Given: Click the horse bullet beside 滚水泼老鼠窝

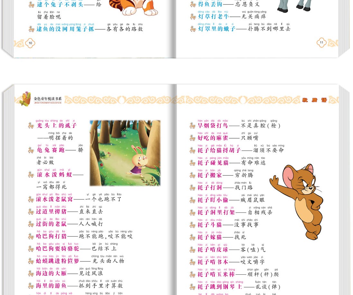Looking at the screenshot, I should pyautogui.click(x=31, y=199).
